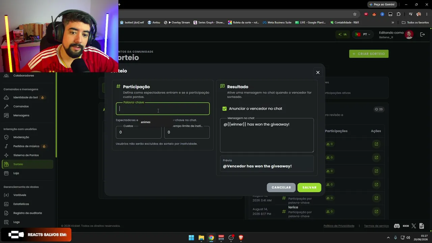Expand the bookmarks overflow chevron
The height and width of the screenshot is (243, 432).
tap(393, 23)
